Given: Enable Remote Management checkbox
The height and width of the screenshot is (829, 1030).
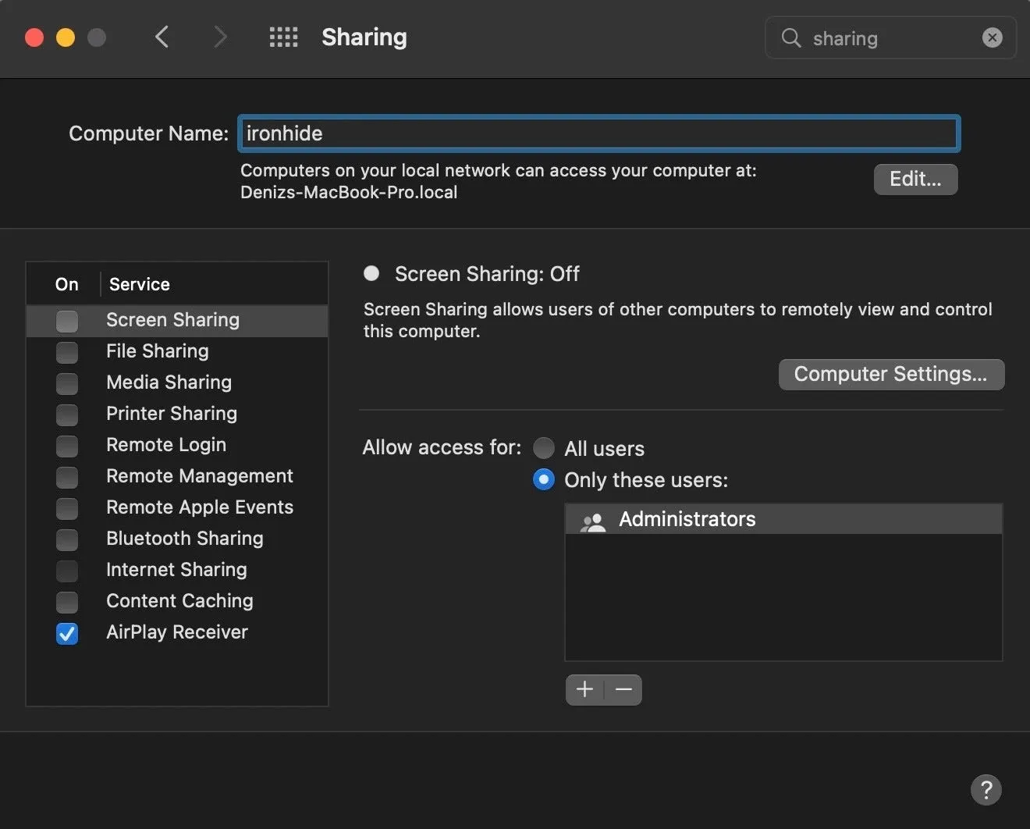Looking at the screenshot, I should [67, 477].
